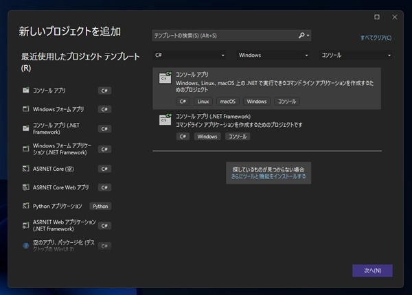Click the Linux tag on コンソール アプリ
The image size is (412, 295).
tap(203, 102)
